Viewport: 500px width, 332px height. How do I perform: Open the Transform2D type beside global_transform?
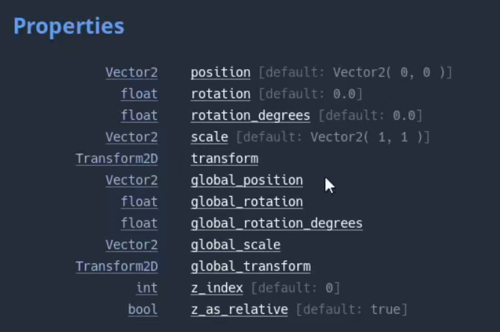117,266
